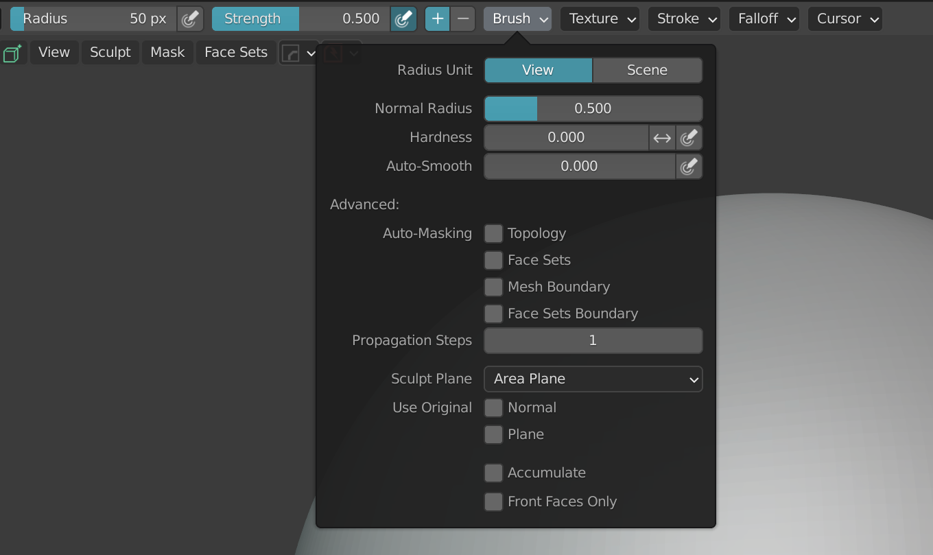Click the Propagation Steps value field
The image size is (933, 555).
pyautogui.click(x=593, y=340)
